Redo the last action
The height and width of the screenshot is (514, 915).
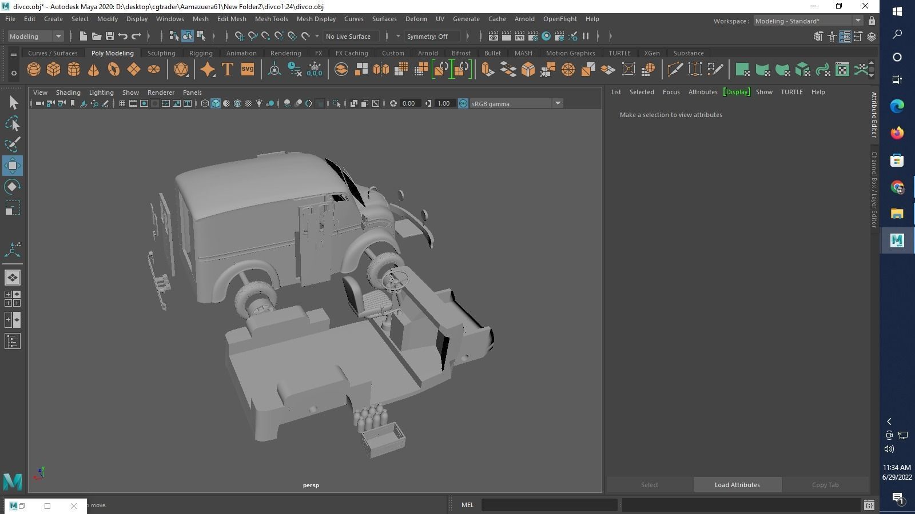tap(136, 37)
